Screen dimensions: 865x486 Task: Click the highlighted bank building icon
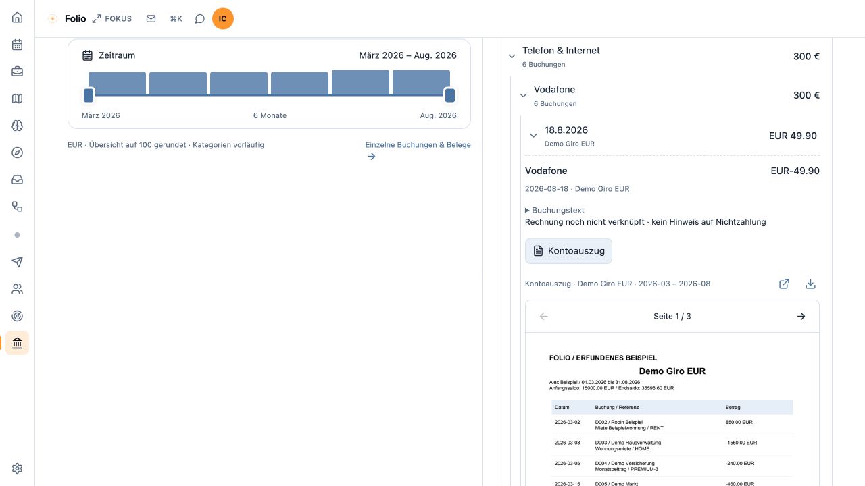18,343
